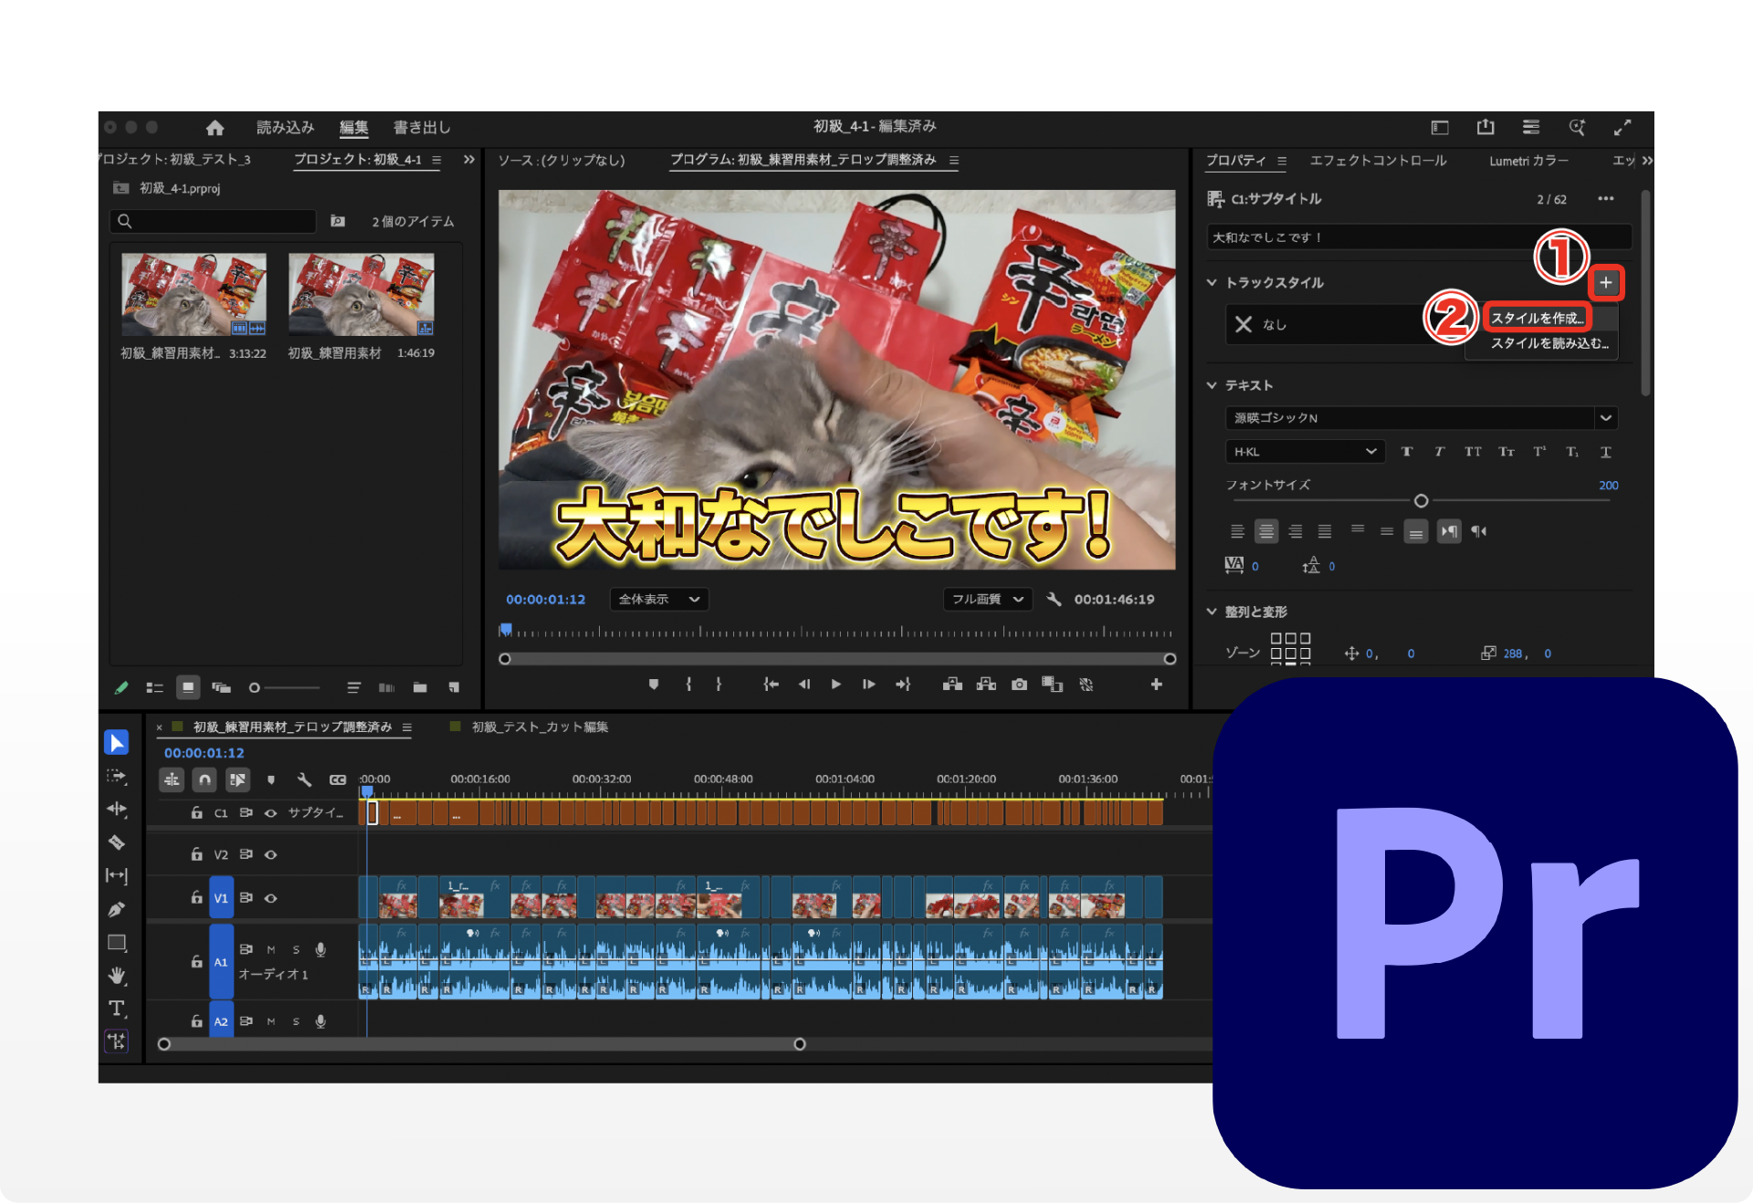Open subtitle more options ellipsis
Viewport: 1753px width, 1203px height.
point(1606,199)
